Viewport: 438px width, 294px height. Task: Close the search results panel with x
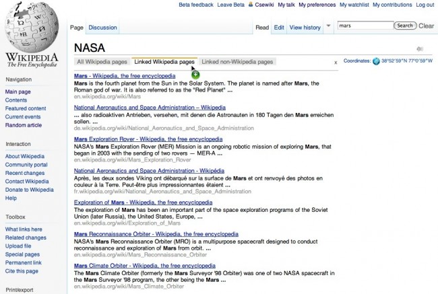pyautogui.click(x=336, y=63)
